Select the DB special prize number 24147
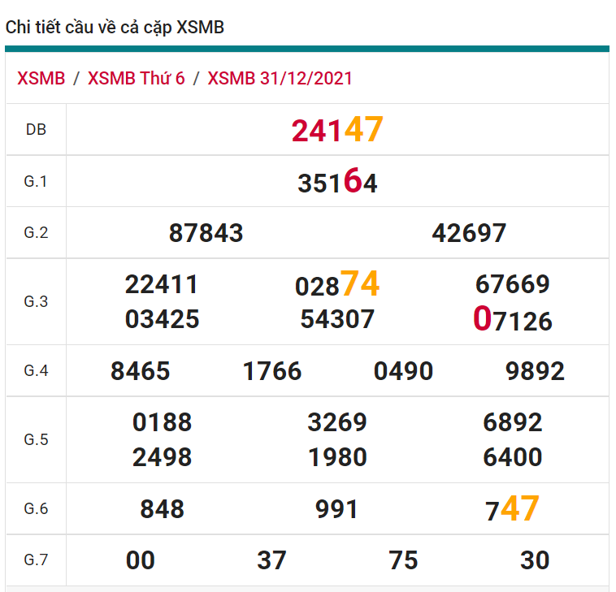Screen dimensions: 616x592 336,130
